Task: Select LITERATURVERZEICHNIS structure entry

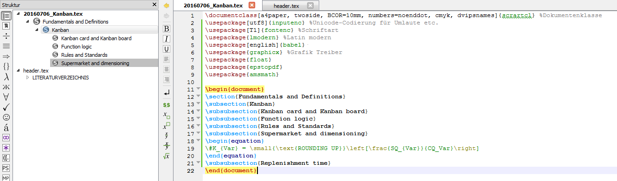Action: (x=60, y=78)
